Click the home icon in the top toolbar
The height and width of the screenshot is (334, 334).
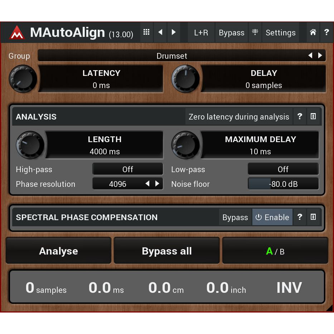[x=313, y=32]
